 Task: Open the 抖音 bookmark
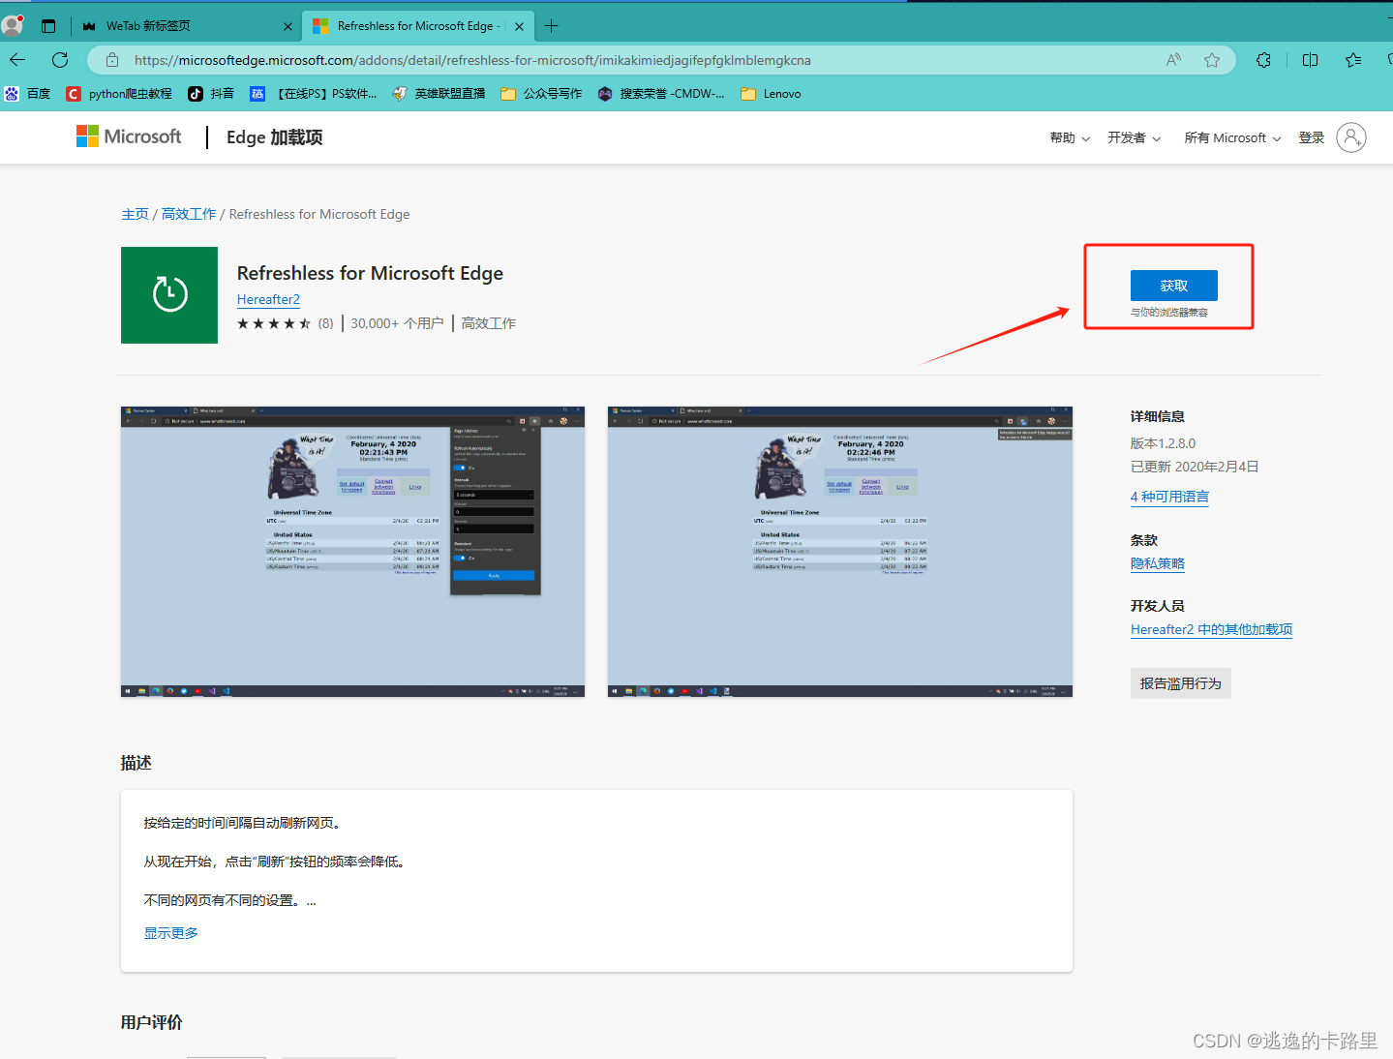[211, 94]
